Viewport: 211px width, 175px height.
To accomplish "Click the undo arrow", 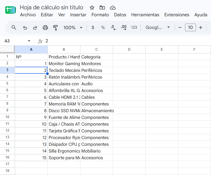I will [25, 28].
